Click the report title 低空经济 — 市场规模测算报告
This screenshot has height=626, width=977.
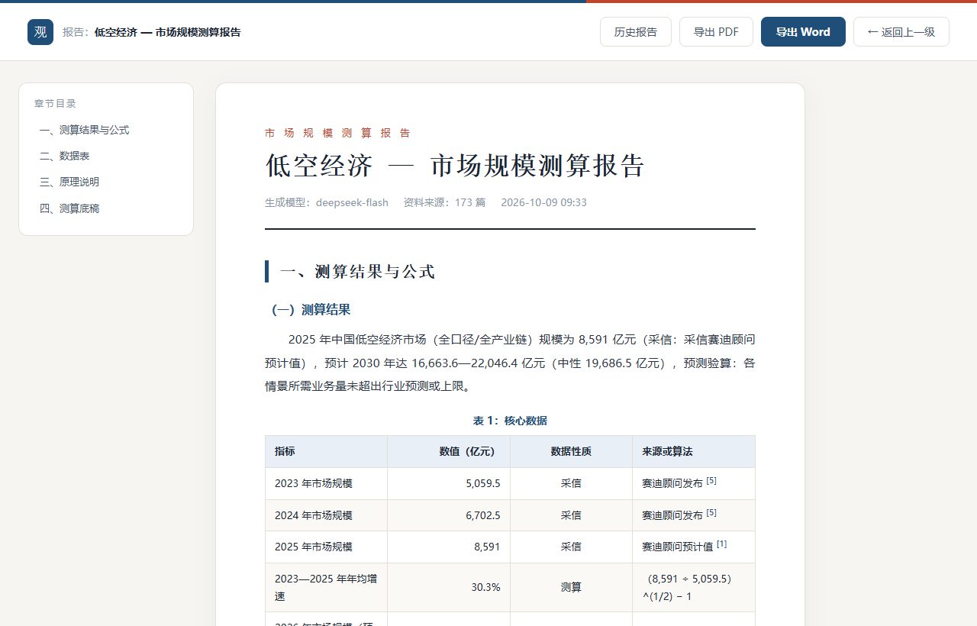455,166
